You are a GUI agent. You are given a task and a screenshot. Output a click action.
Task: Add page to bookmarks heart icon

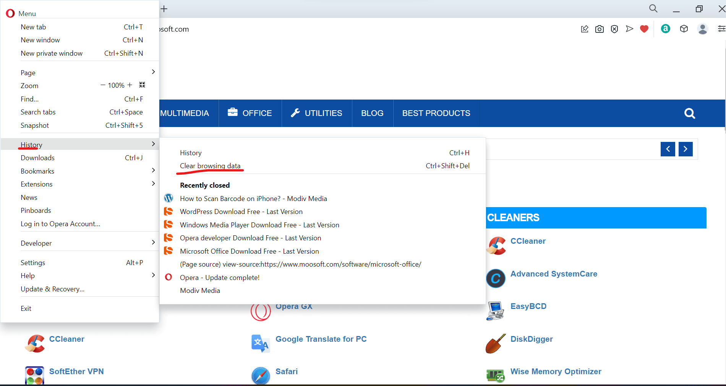(644, 29)
